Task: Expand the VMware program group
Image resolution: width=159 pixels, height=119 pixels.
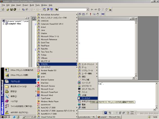Action: [x=57, y=58]
